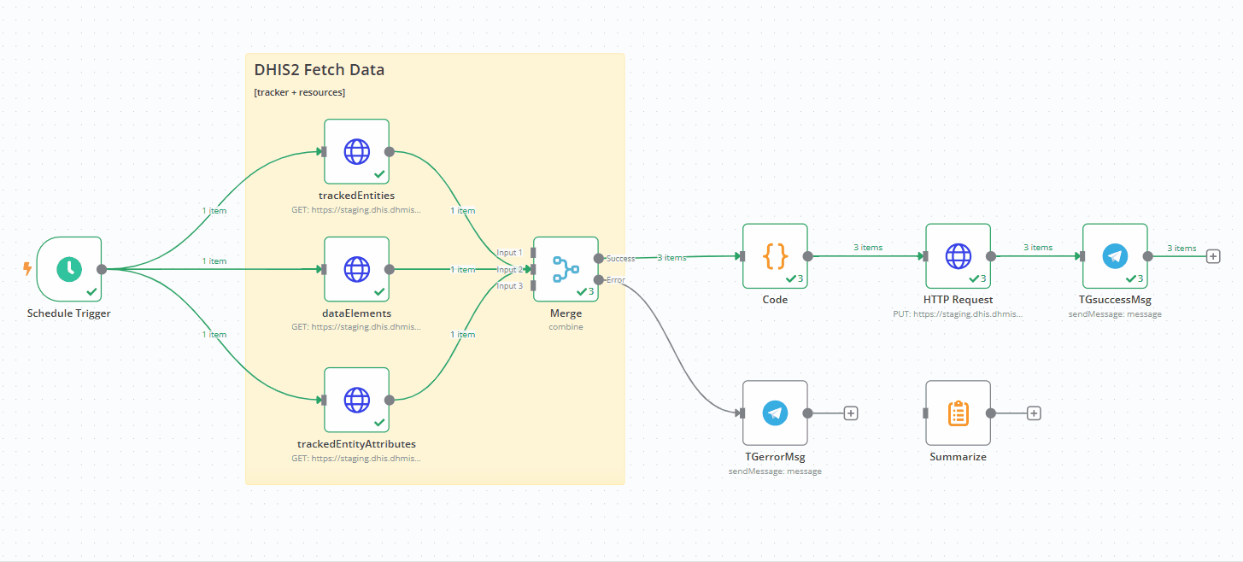This screenshot has height=562, width=1243.
Task: Click the lightning bolt trigger indicator
Action: tap(27, 269)
